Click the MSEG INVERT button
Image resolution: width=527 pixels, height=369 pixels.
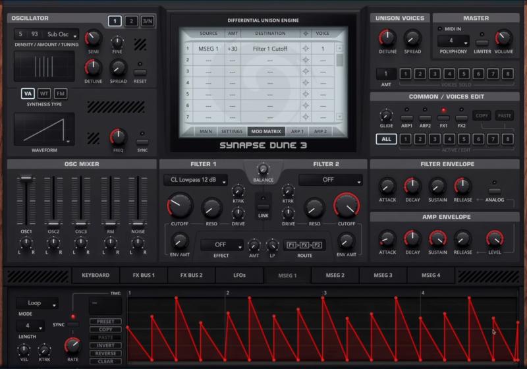point(105,345)
